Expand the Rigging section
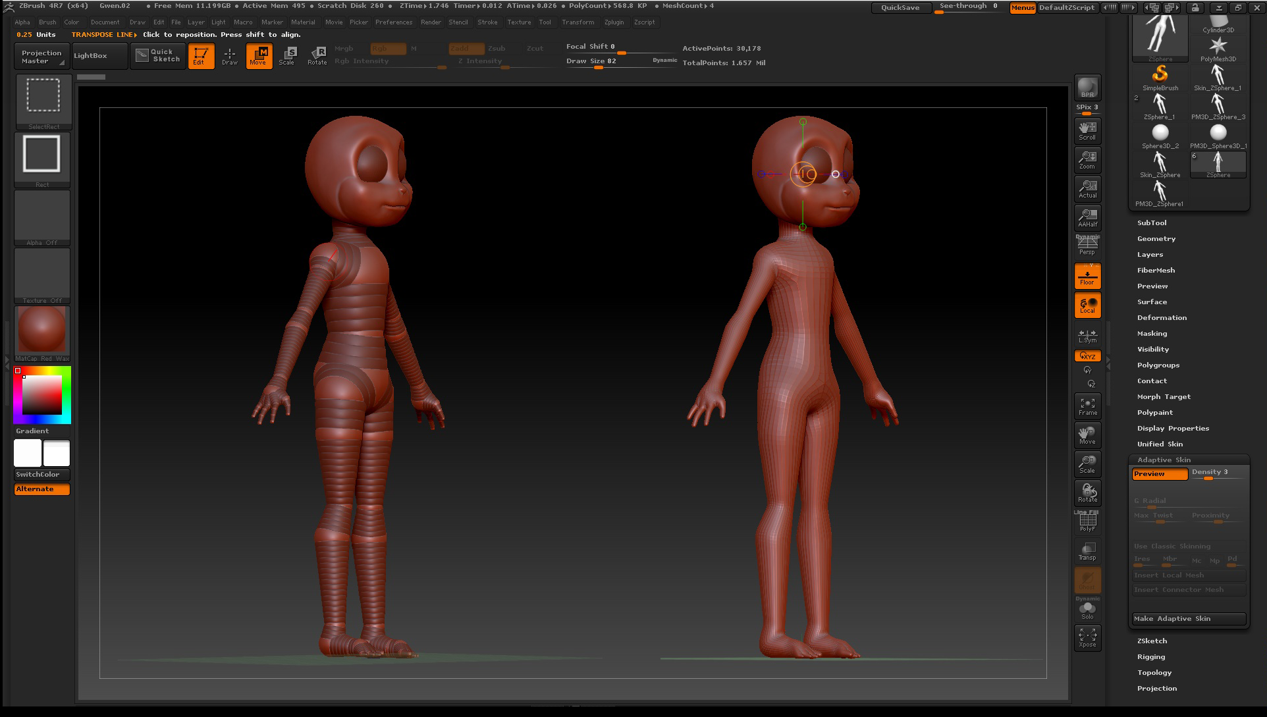Viewport: 1267px width, 717px height. tap(1151, 657)
